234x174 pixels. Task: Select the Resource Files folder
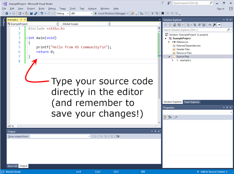(x=184, y=53)
